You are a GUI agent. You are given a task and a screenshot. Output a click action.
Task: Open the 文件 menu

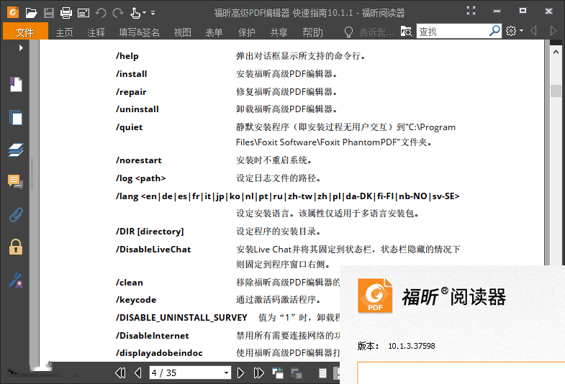(24, 32)
